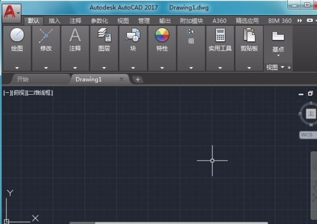
Task: Click the ViewCube top face (上)
Action: [311, 113]
